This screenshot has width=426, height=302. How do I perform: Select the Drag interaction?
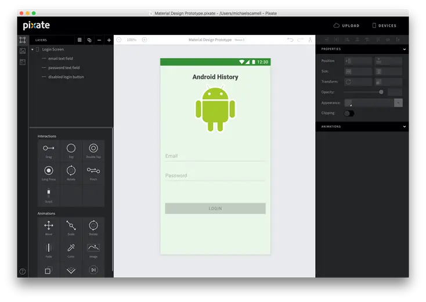tap(49, 151)
